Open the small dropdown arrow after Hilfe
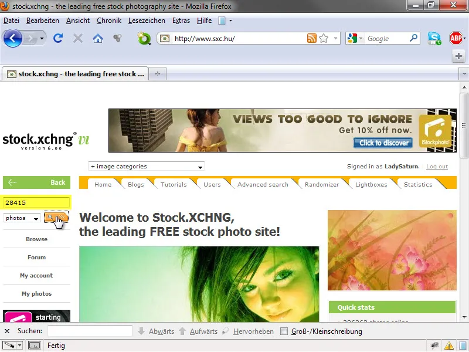Screen dimensions: 469x352 coord(230,21)
